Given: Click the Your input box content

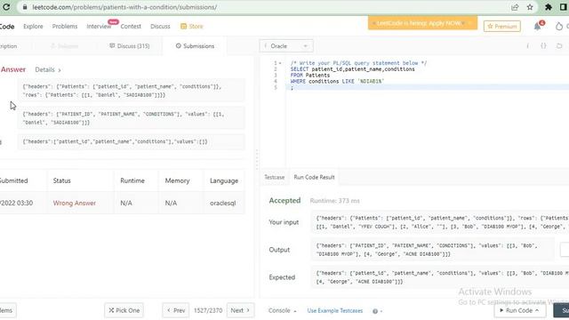Looking at the screenshot, I should point(440,222).
